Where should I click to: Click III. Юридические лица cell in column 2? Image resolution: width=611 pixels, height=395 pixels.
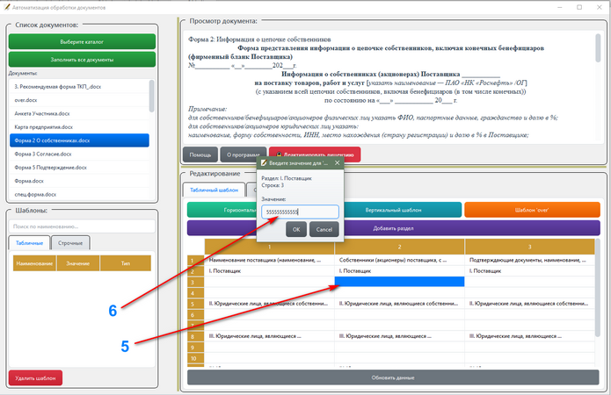pos(399,336)
